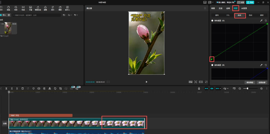The width and height of the screenshot is (270, 134).
Task: Open the Transitions (转场) panel
Action: 23,8
